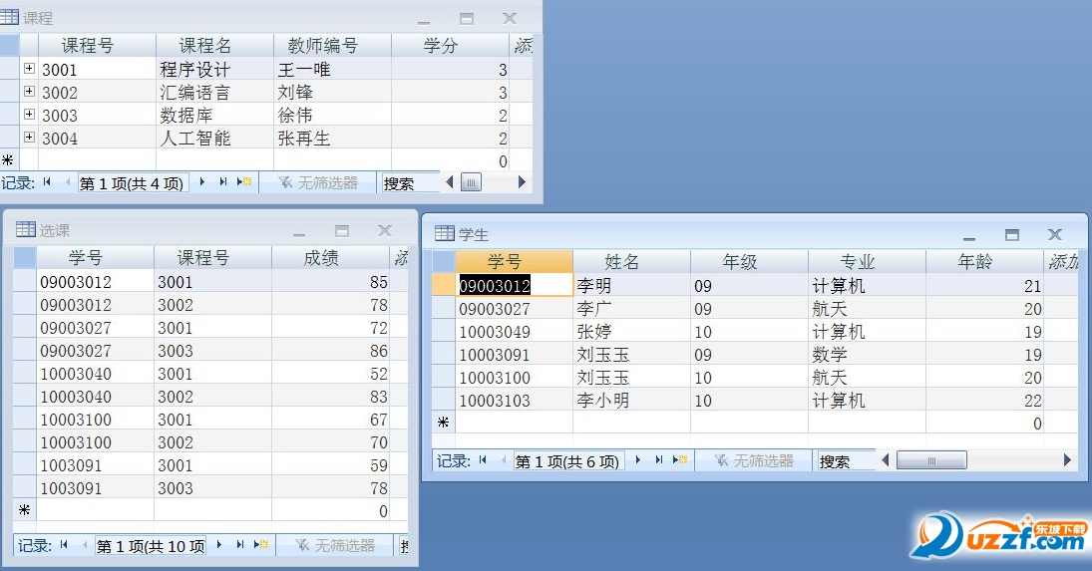This screenshot has height=571, width=1092.
Task: Select 教师编号 column header
Action: (x=332, y=45)
